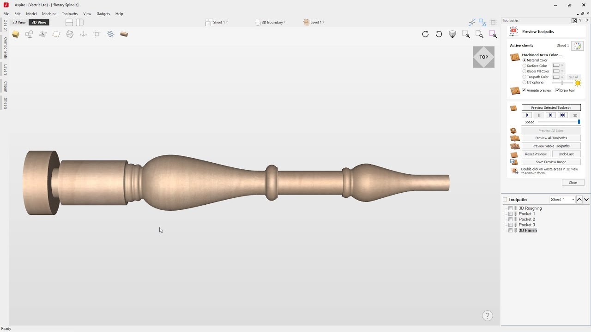The width and height of the screenshot is (591, 332).
Task: Click the blue wavy toolpath lines icon
Action: [110, 34]
